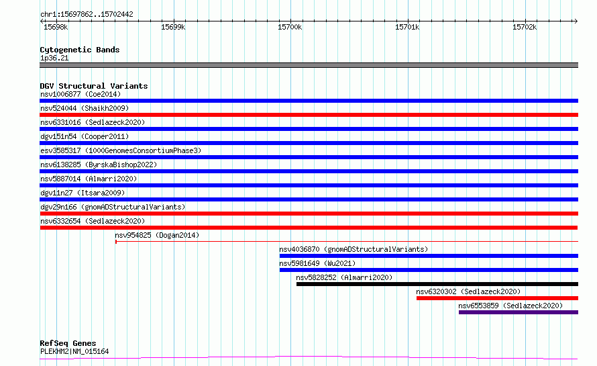
Task: Click the nsv6331016 (Sedlazeck2020) blue bar
Action: click(309, 129)
